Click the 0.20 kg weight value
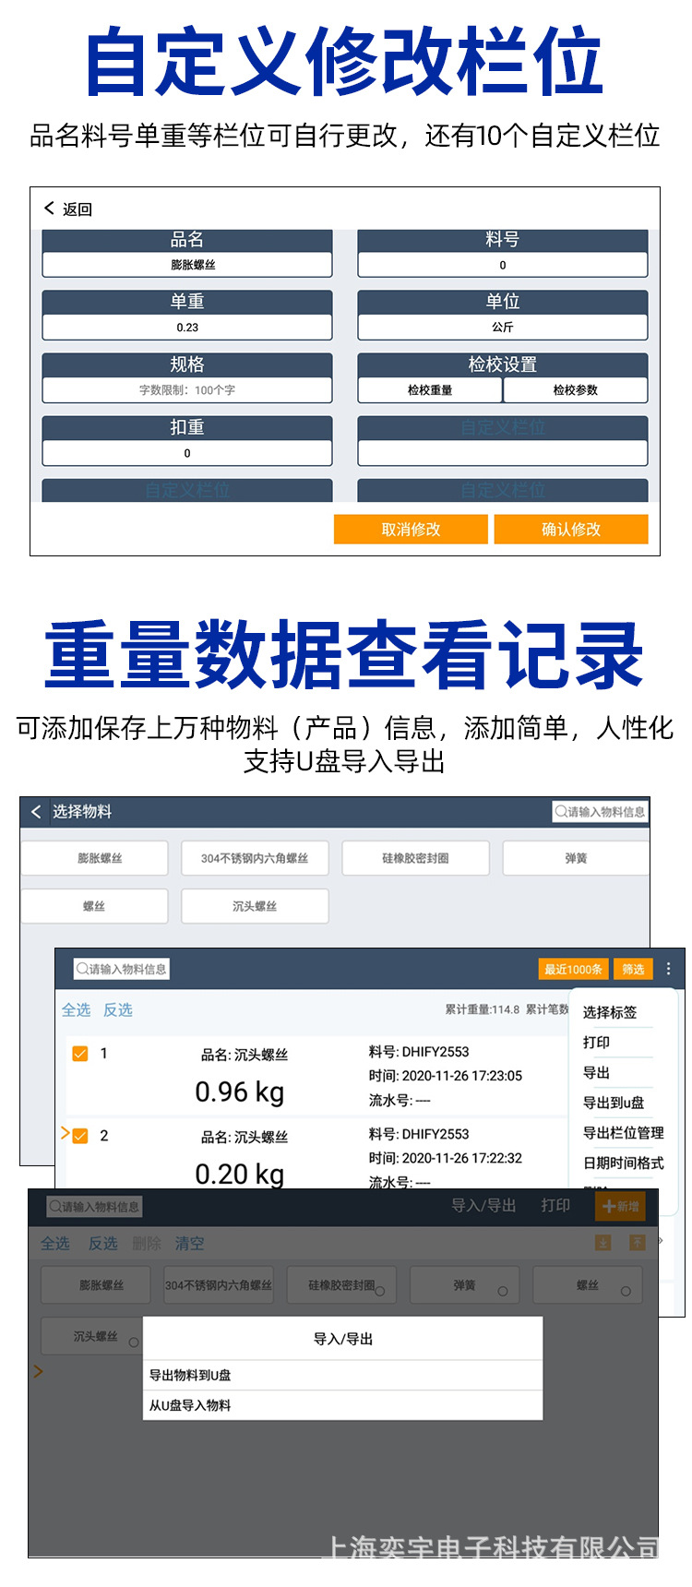This screenshot has width=692, height=1587. pyautogui.click(x=240, y=1174)
